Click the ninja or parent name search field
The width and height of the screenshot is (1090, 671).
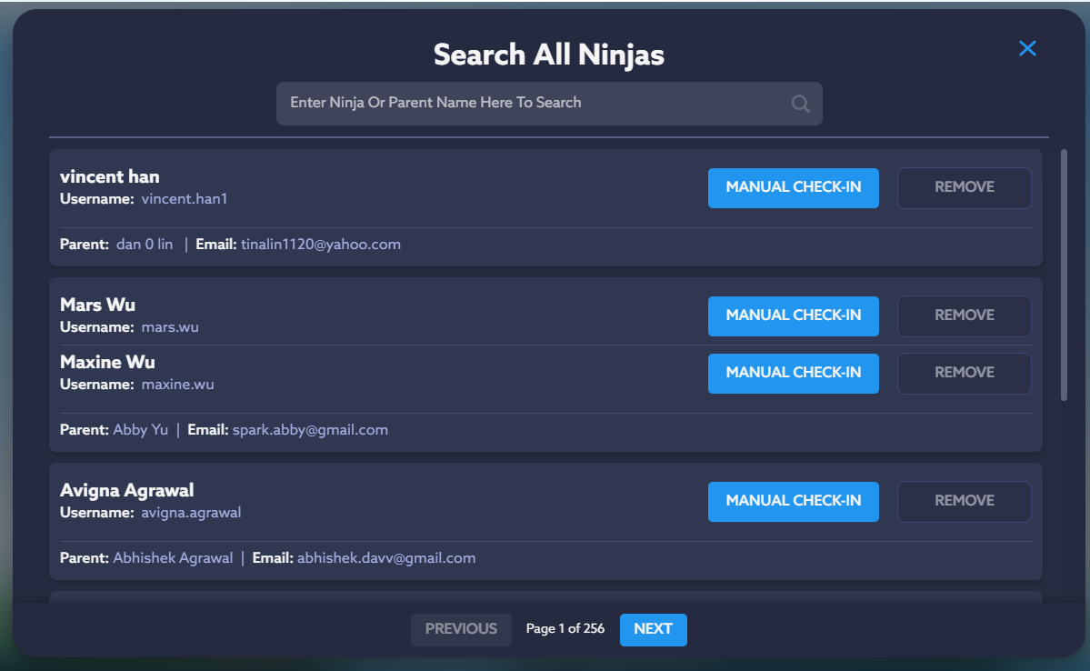click(x=532, y=103)
